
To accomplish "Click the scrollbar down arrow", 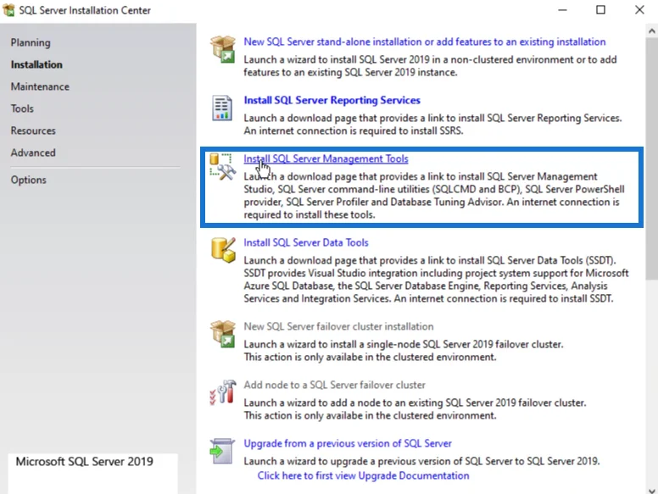I will click(x=652, y=490).
